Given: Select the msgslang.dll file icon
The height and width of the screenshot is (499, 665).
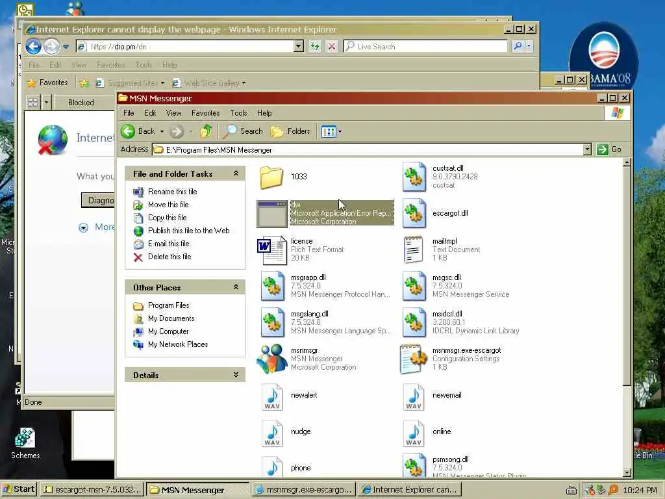Looking at the screenshot, I should click(x=272, y=323).
